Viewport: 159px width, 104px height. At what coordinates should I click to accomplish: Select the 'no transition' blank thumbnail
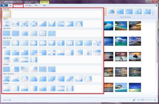7,14
